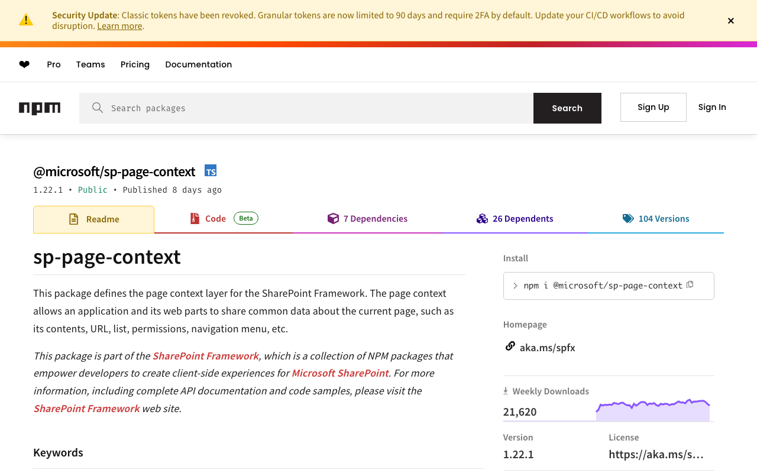Image resolution: width=757 pixels, height=473 pixels.
Task: Click the weekly downloads sparkline chart
Action: coord(653,410)
